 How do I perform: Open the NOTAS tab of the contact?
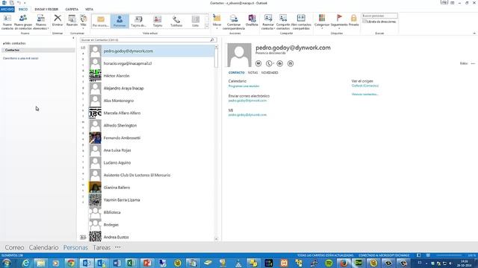pos(252,73)
